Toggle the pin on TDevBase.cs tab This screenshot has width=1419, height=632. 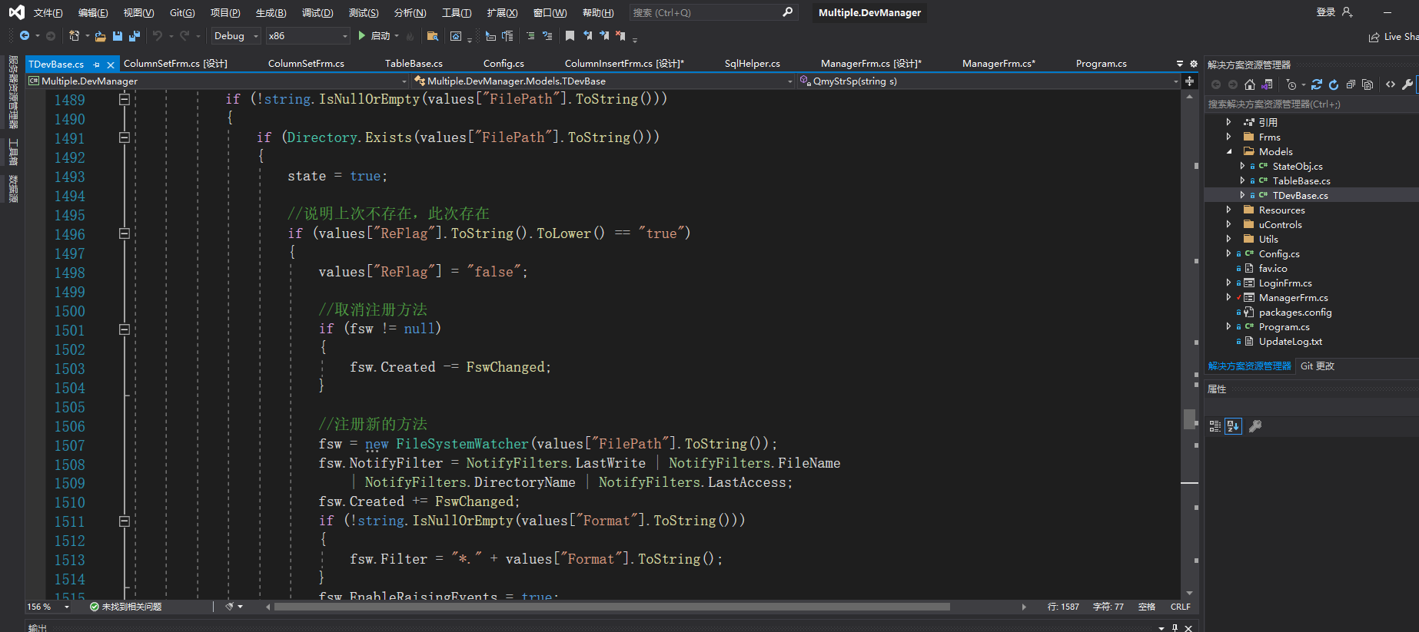coord(96,65)
